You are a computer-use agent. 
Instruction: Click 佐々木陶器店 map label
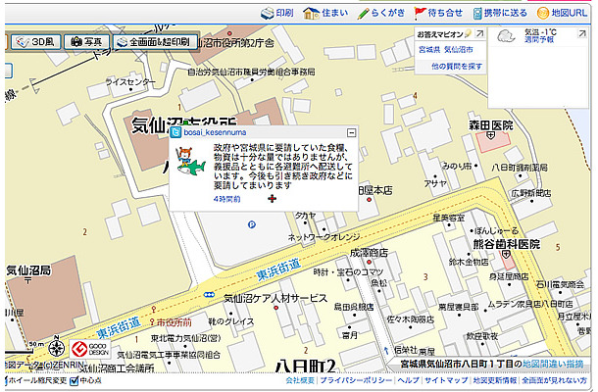coord(411,319)
